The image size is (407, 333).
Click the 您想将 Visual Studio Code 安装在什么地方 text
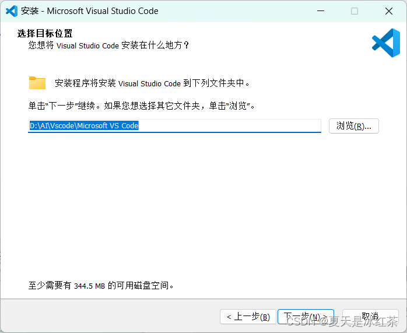coord(108,45)
